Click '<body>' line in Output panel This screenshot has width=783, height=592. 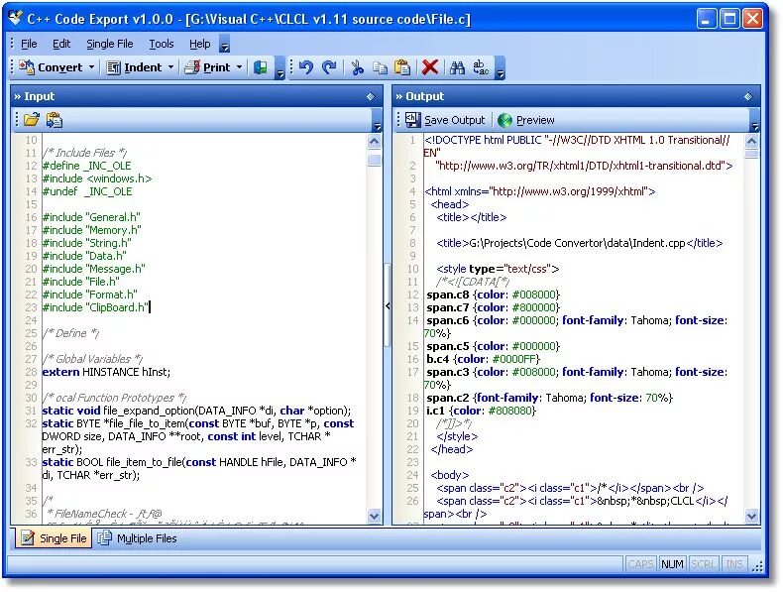(449, 475)
